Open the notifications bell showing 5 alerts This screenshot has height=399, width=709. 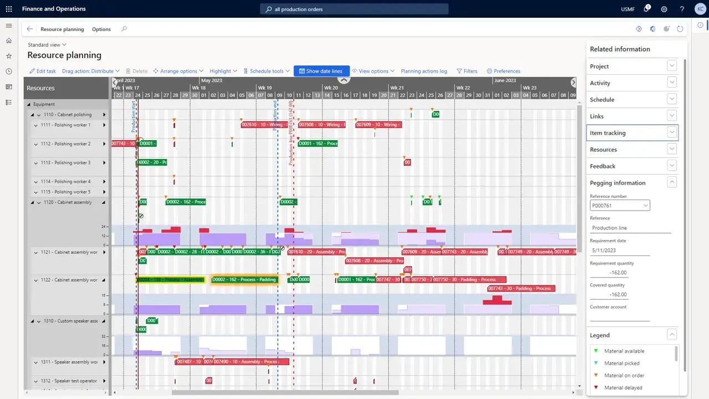(646, 9)
